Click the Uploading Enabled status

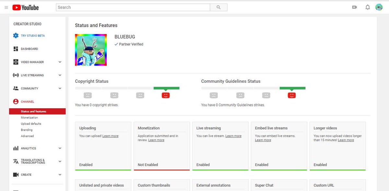86,165
